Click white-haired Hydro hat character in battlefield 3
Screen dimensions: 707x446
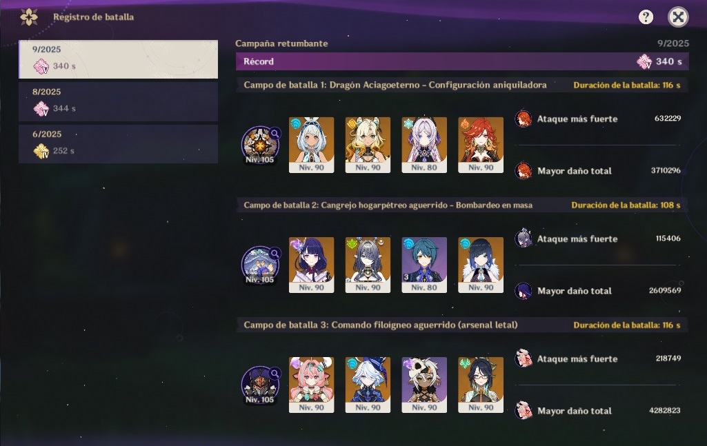pyautogui.click(x=368, y=385)
